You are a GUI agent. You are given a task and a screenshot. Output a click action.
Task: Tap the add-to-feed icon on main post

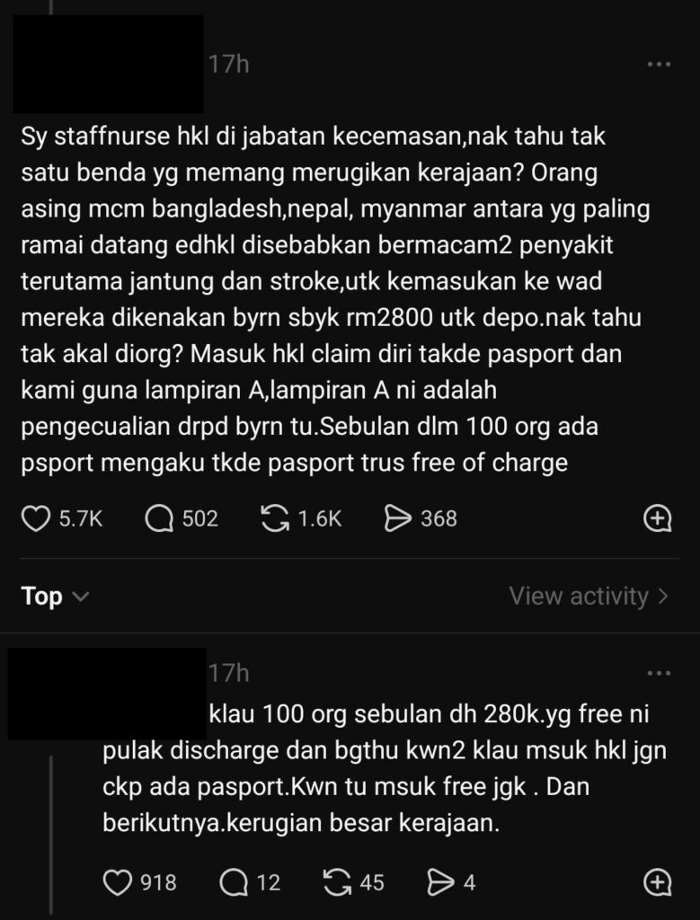point(658,518)
